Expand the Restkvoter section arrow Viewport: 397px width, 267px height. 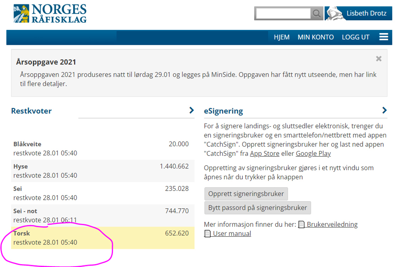(191, 111)
